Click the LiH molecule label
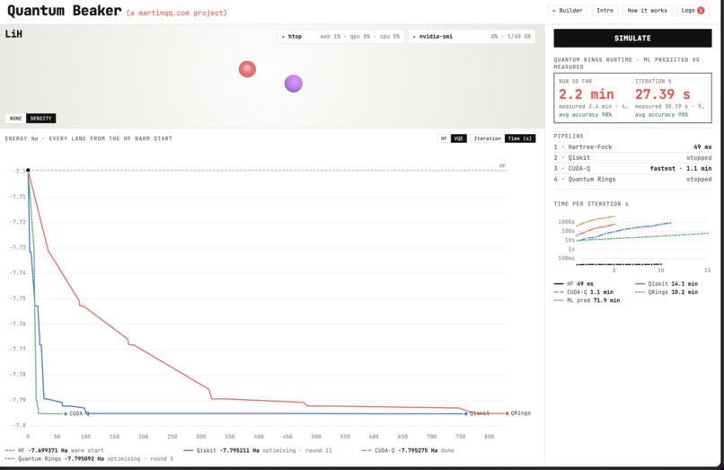The width and height of the screenshot is (724, 470). click(x=13, y=34)
